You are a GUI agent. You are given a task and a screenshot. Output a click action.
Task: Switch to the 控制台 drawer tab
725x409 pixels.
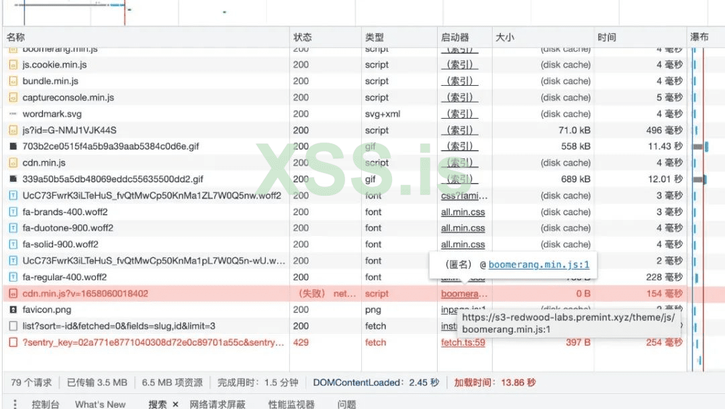coord(46,404)
